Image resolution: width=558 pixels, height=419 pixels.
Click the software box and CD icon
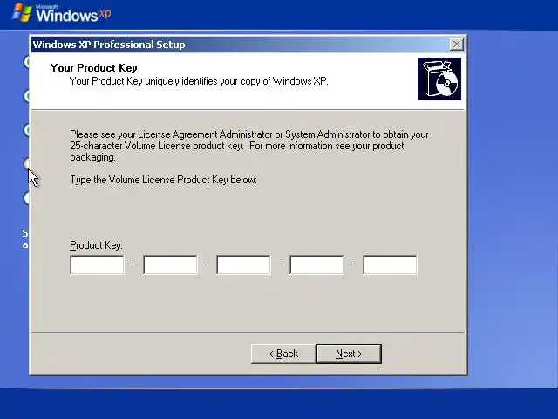coord(439,79)
